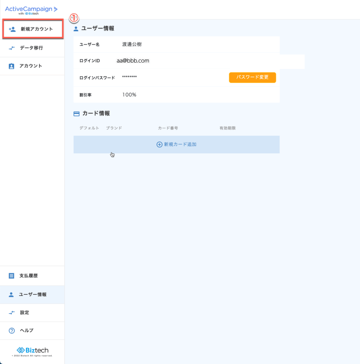360x364 pixels.
Task: Click the add-person icon beside 新規アカウント
Action: 12,29
